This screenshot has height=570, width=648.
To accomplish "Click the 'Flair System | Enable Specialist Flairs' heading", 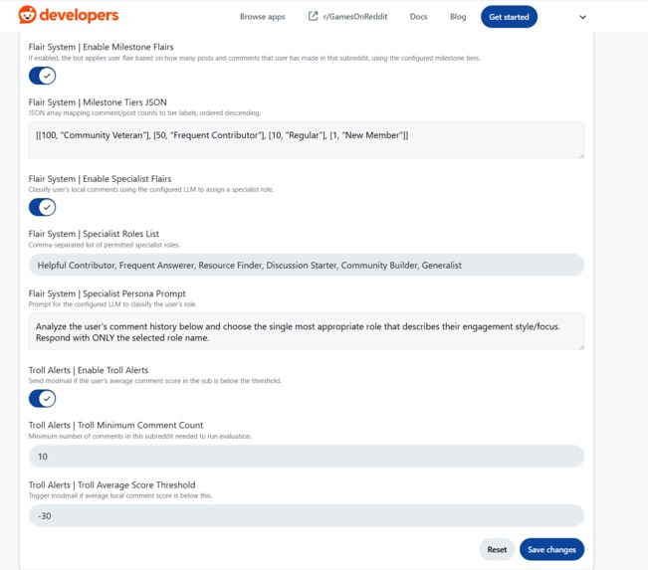I will 100,179.
